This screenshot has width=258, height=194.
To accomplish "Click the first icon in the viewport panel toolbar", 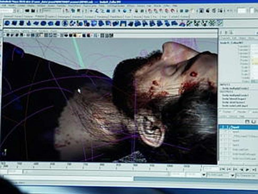I will [x=8, y=35].
